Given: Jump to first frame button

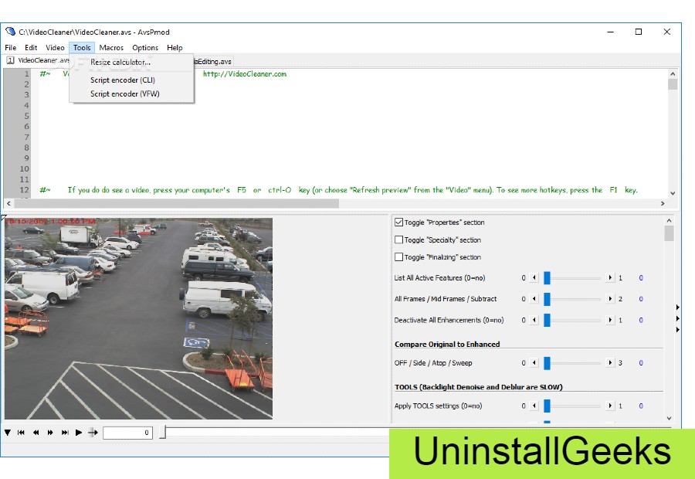Looking at the screenshot, I should click(21, 433).
